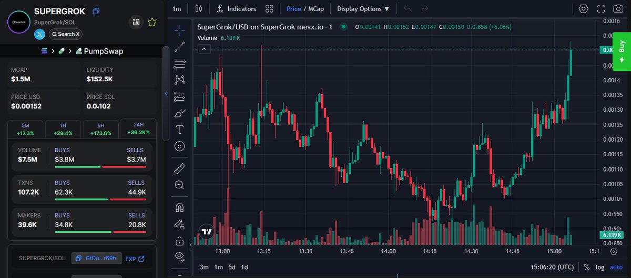The height and width of the screenshot is (278, 631).
Task: Select the crosshair cursor tool
Action: (x=180, y=30)
